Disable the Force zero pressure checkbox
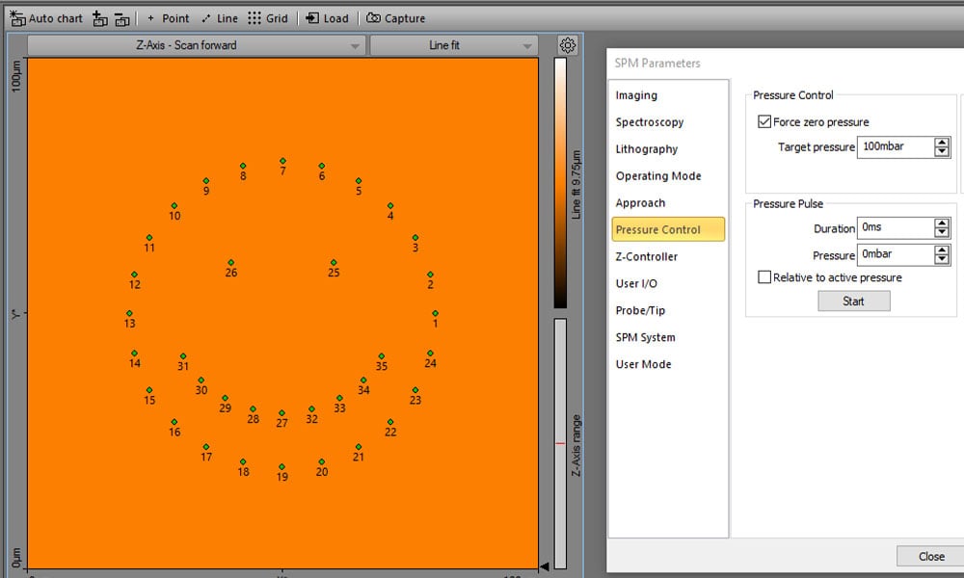This screenshot has height=578, width=964. point(764,122)
